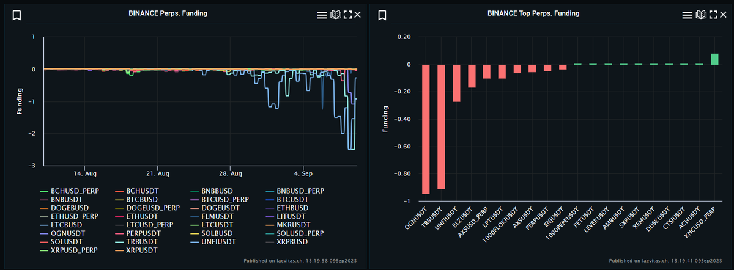
Task: Click the BINANCE Perps. Funding title
Action: tap(168, 13)
